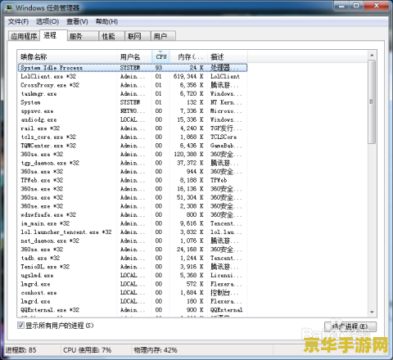Select the 360se.exe process using 16,136 K

point(133,189)
